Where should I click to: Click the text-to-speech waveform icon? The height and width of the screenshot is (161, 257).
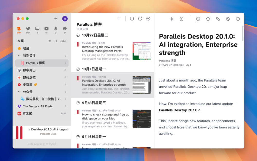(172, 19)
